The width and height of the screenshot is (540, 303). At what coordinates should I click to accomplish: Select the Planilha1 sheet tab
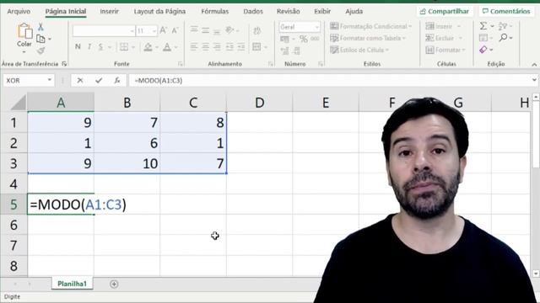(x=72, y=284)
